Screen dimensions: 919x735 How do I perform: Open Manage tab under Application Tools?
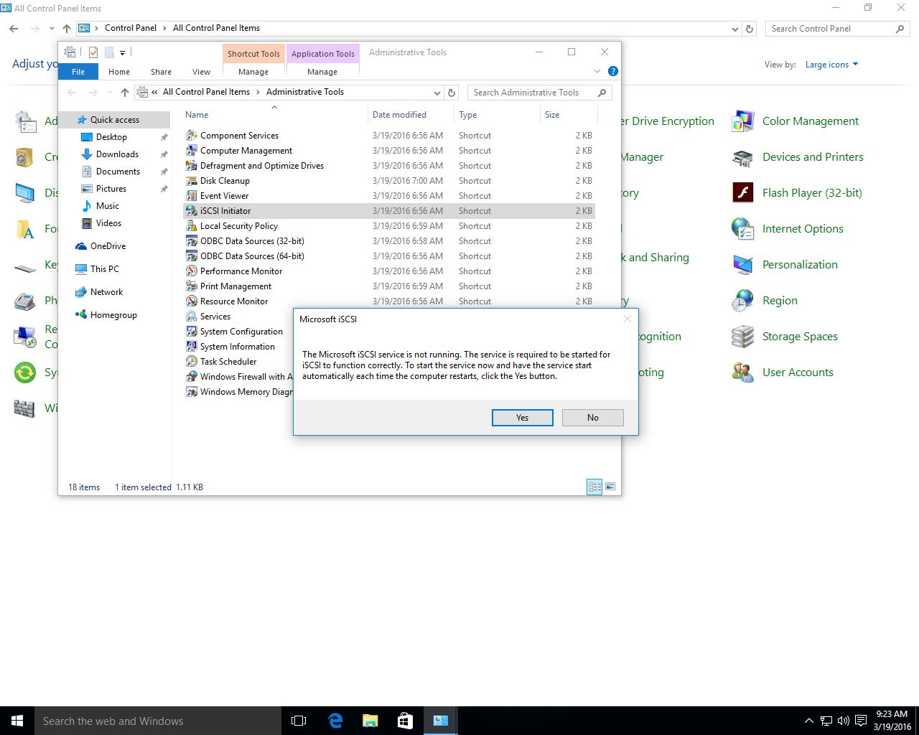click(x=322, y=72)
